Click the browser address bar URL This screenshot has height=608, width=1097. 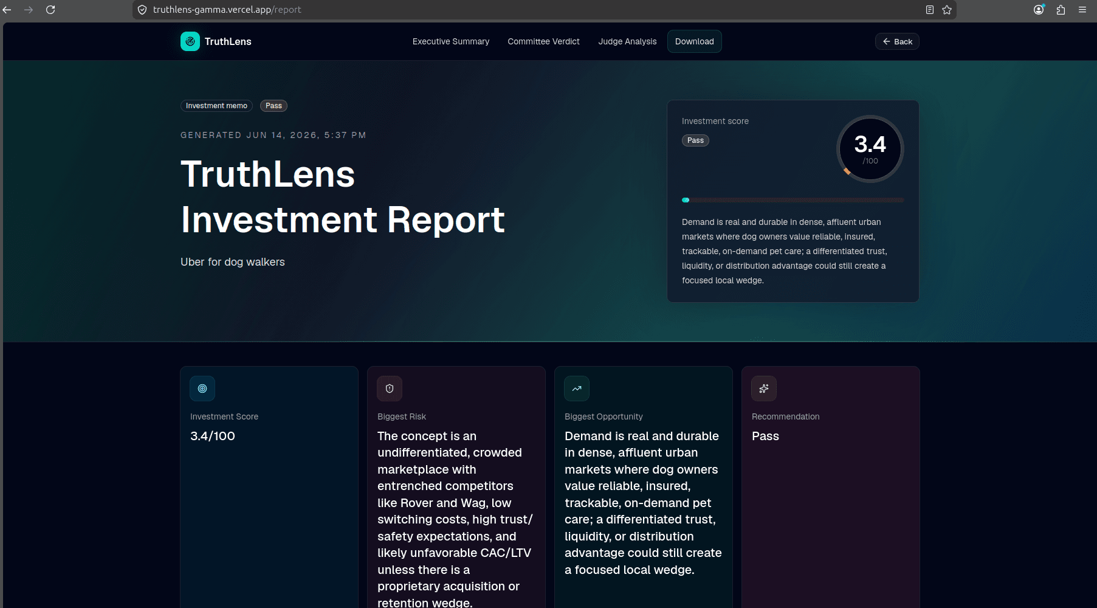point(227,10)
